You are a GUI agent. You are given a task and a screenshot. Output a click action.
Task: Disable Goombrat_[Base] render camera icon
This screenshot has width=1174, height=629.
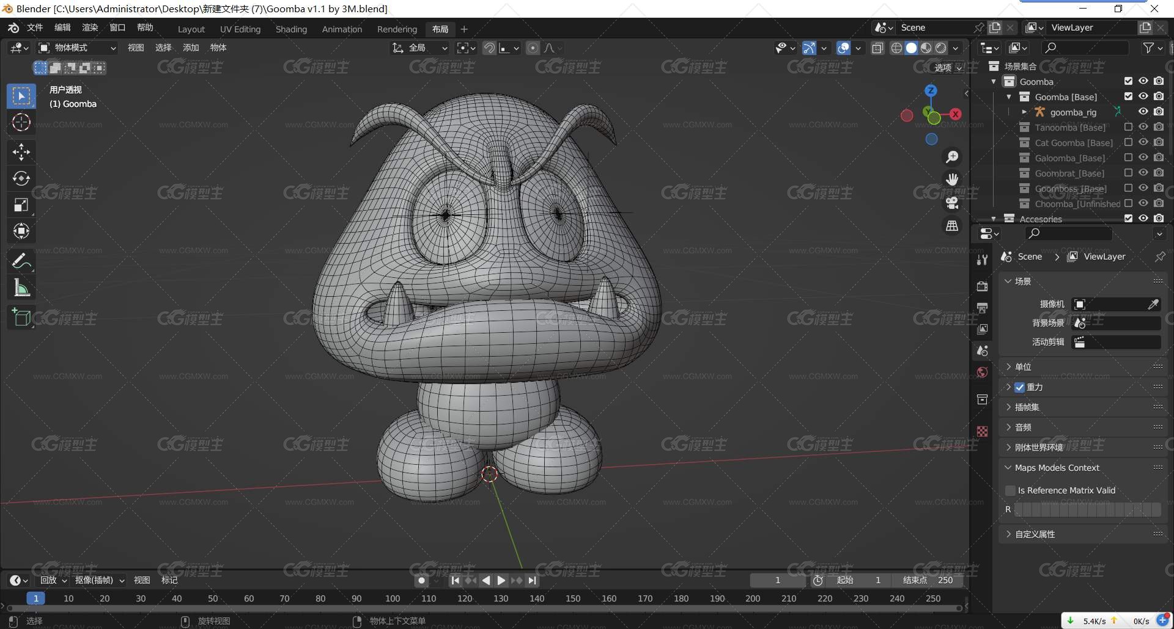point(1159,173)
